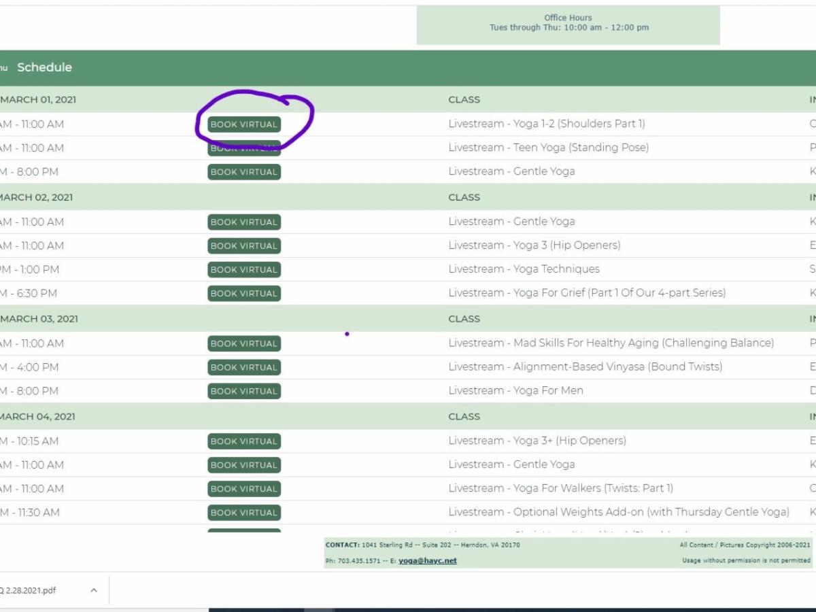Select the Office Hours information box
The height and width of the screenshot is (612, 816).
click(568, 24)
